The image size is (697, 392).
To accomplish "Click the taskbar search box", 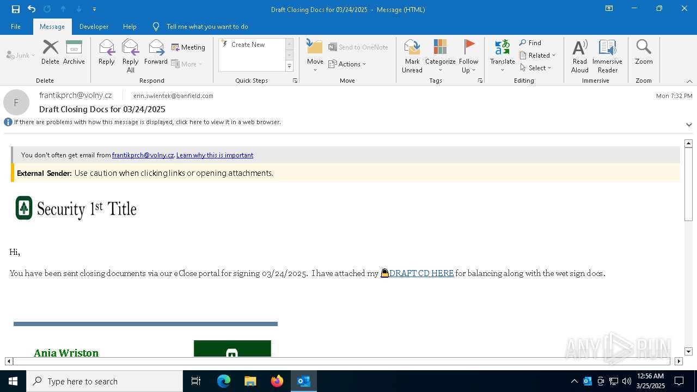I will 105,381.
